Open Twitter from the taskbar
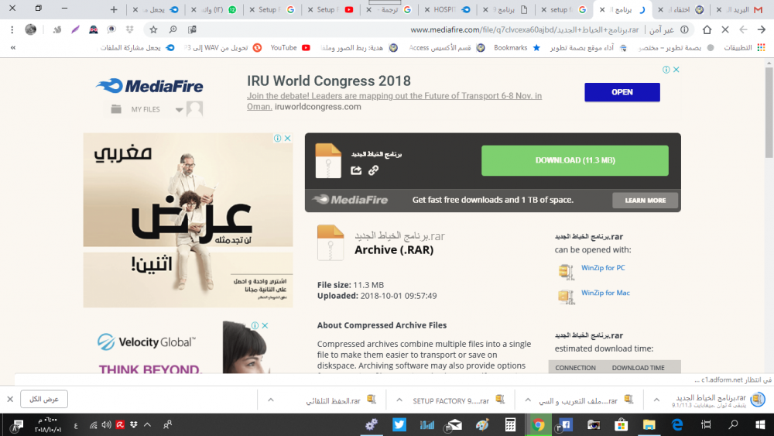The height and width of the screenshot is (436, 774). click(399, 424)
